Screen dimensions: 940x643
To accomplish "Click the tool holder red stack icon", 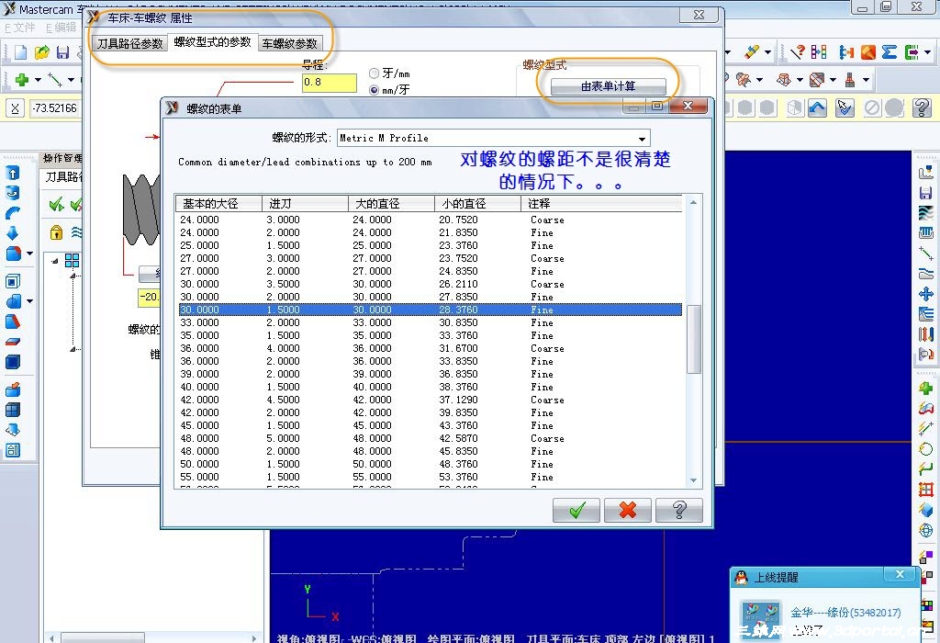I will pyautogui.click(x=850, y=79).
